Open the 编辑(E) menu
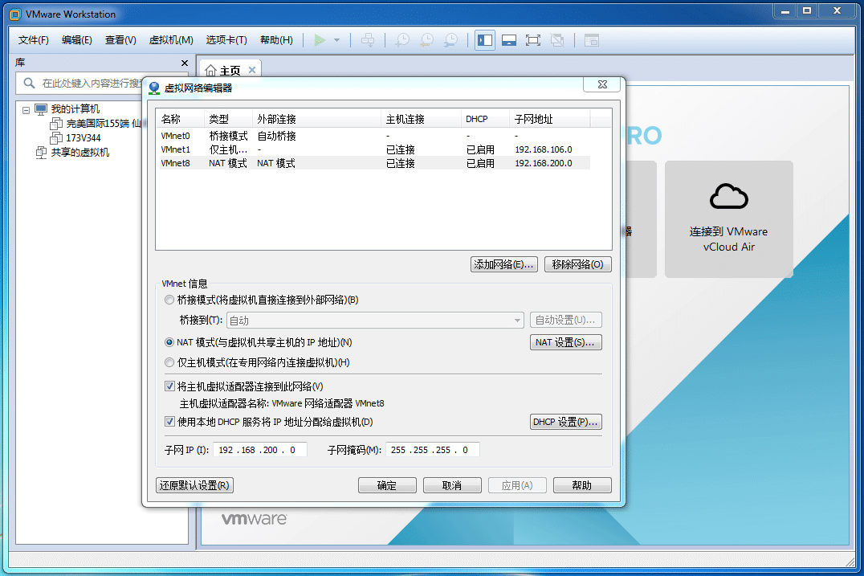Screen dimensions: 864x576 click(77, 40)
